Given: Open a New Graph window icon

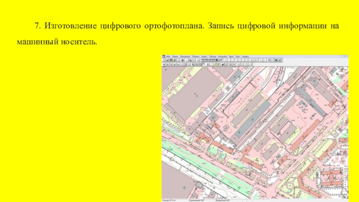Looking at the screenshot, I should [210, 60].
